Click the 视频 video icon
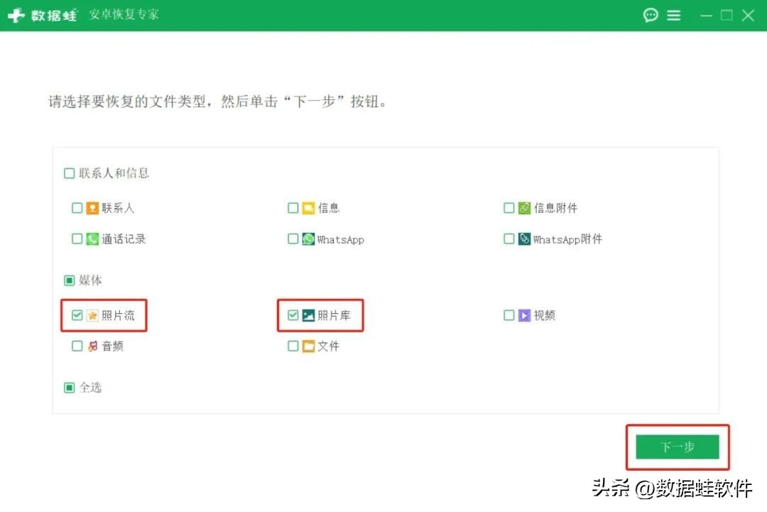The height and width of the screenshot is (512, 767). pos(526,315)
